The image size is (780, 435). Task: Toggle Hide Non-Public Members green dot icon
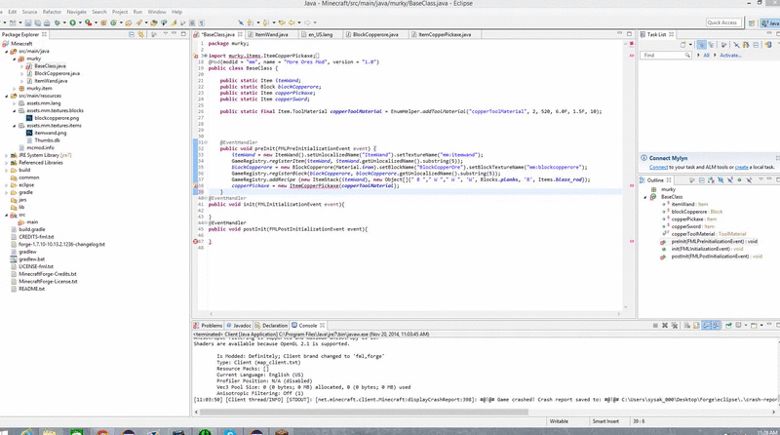click(x=739, y=180)
